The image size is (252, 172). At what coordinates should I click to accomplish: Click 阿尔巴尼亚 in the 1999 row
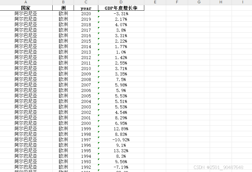tap(26, 128)
